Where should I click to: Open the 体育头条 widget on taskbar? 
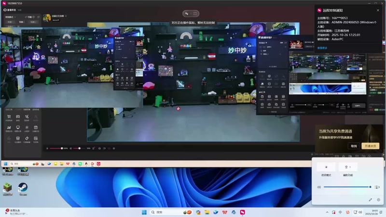click(x=16, y=212)
